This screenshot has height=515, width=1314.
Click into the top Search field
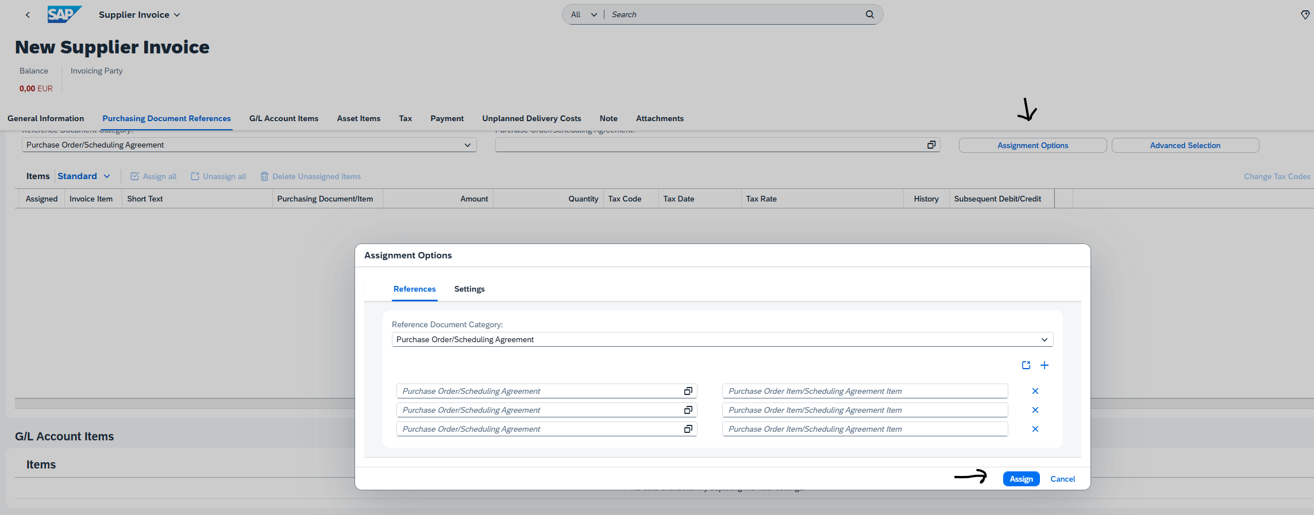tap(735, 14)
